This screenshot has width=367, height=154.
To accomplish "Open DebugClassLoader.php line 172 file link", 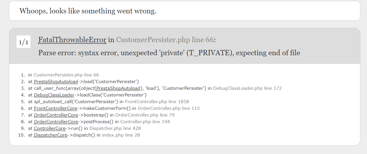I will pos(247,88).
